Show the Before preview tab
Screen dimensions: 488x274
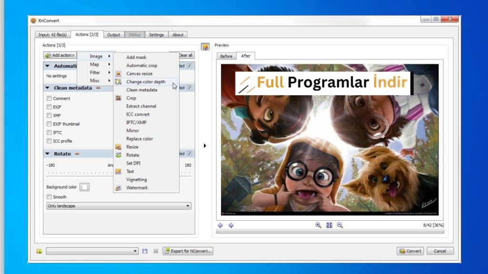[x=226, y=56]
